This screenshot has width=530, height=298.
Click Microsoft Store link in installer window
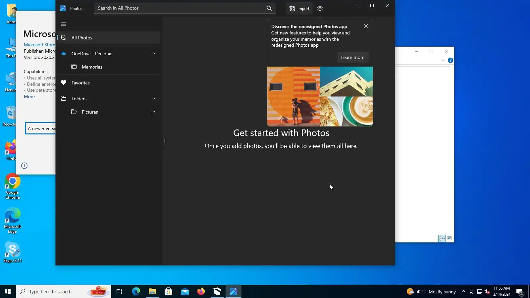click(x=39, y=45)
